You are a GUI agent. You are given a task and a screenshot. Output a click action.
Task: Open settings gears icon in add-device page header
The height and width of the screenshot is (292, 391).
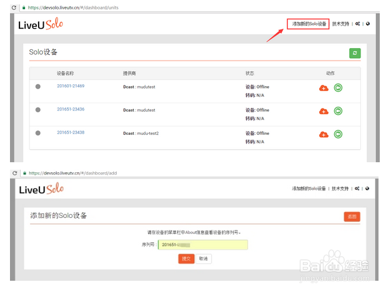pos(357,188)
